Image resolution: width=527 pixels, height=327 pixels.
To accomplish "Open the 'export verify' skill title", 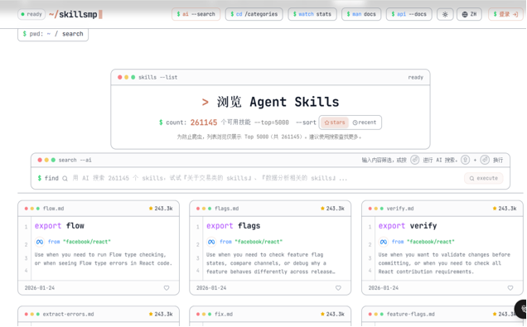I will (x=408, y=226).
